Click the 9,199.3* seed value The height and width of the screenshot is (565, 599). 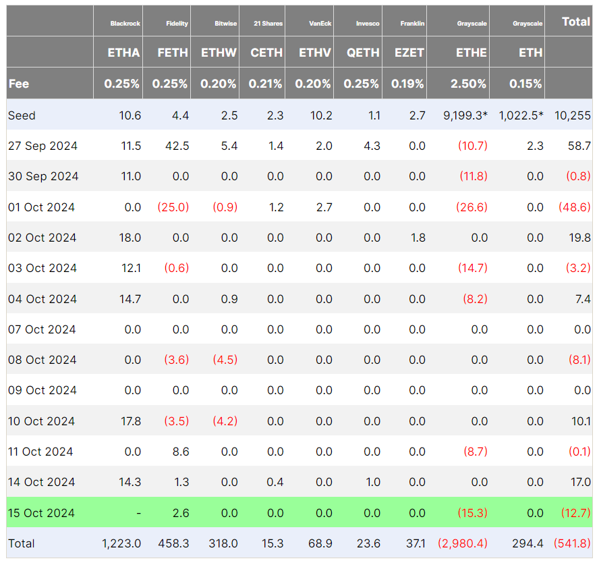[465, 115]
